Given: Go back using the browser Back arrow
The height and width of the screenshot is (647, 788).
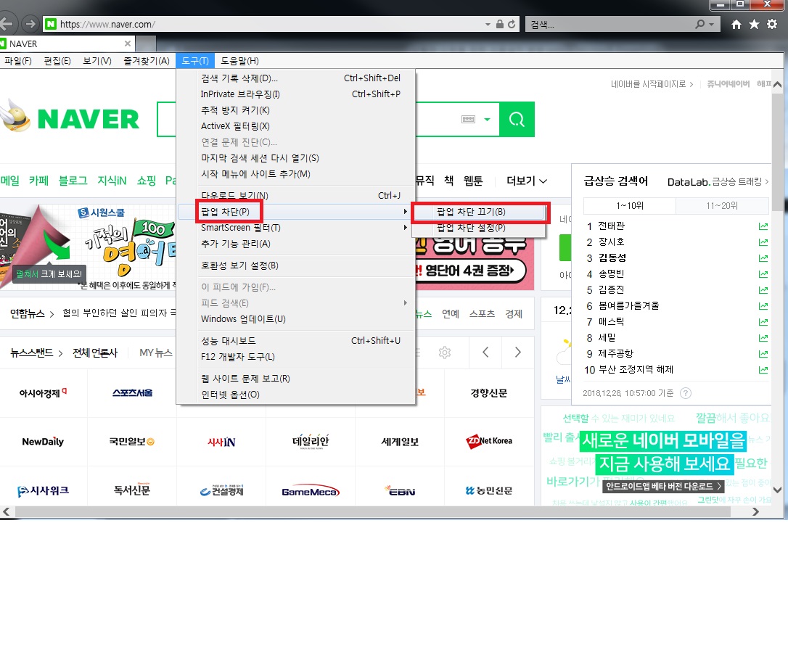Looking at the screenshot, I should point(6,24).
